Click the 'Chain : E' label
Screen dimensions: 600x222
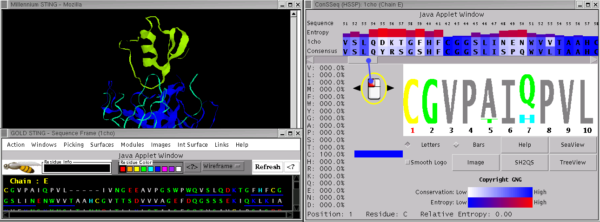[29, 181]
